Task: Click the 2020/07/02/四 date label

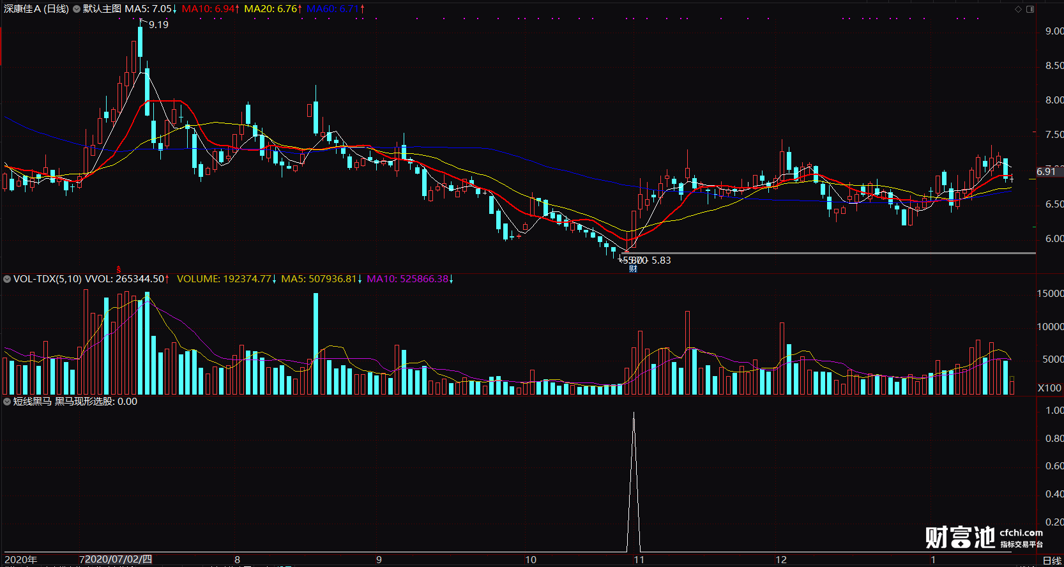Action: (118, 559)
